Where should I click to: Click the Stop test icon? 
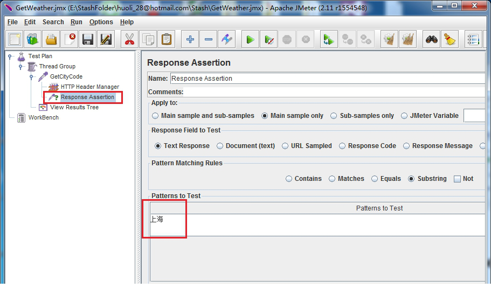click(x=287, y=39)
